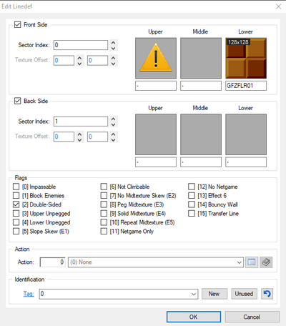The image size is (286, 326).
Task: Disable the [2] Double-Sided flag
Action: click(16, 204)
